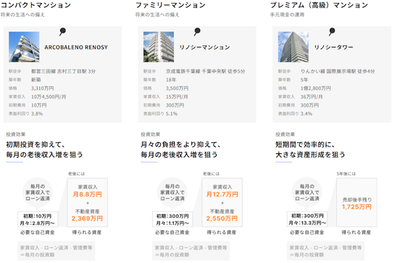Click the ARCOBALENO RENOSY property name
The width and height of the screenshot is (394, 263).
(x=76, y=47)
